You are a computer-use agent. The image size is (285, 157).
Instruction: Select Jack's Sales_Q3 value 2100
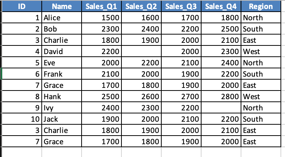[x=181, y=119]
